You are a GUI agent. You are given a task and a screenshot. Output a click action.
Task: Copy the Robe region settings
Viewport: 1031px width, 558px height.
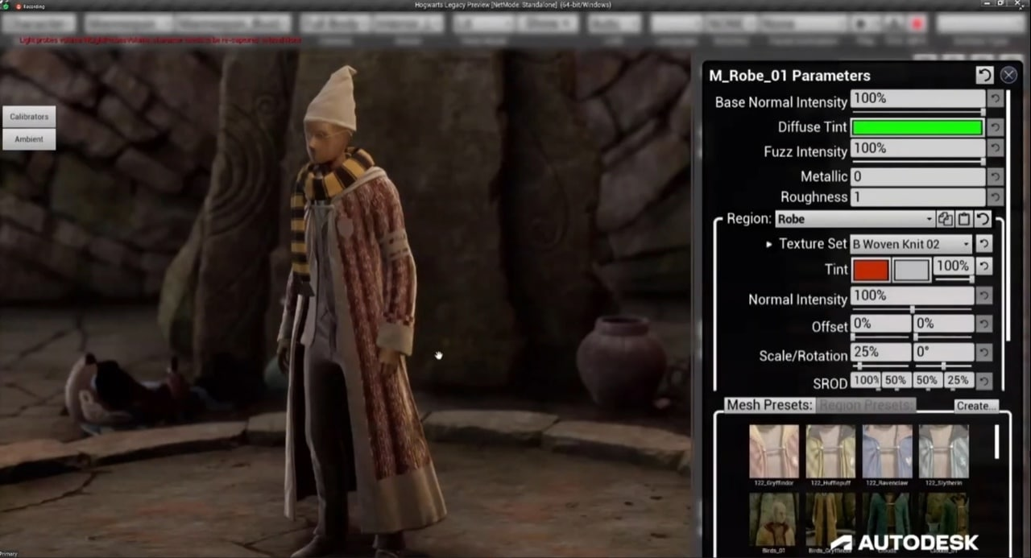(946, 219)
